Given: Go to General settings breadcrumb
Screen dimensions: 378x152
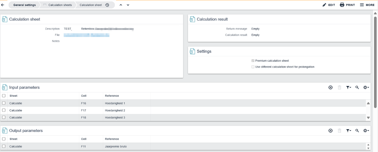Looking at the screenshot, I should coord(25,5).
